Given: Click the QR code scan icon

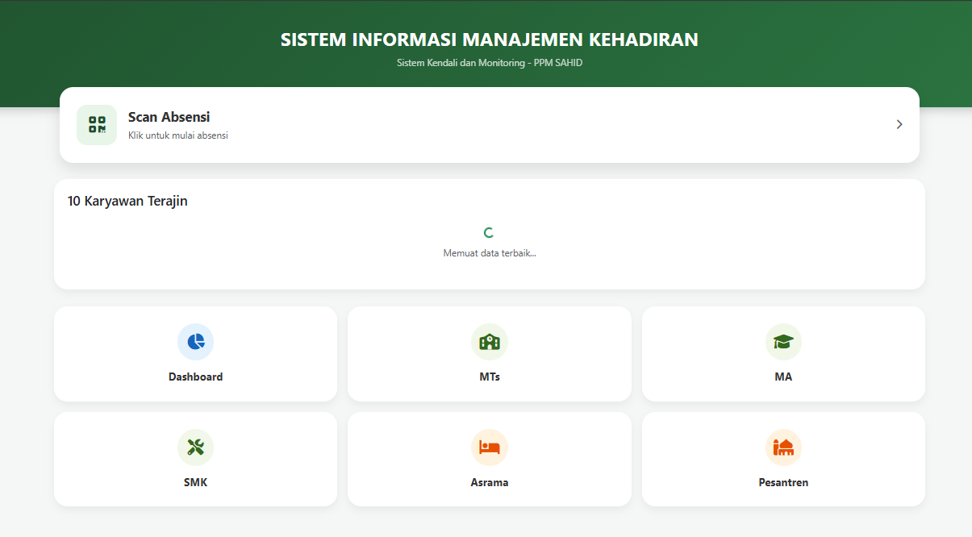Looking at the screenshot, I should point(97,125).
